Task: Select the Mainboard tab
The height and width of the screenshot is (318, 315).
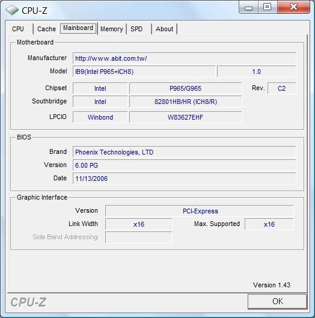Action: click(78, 28)
